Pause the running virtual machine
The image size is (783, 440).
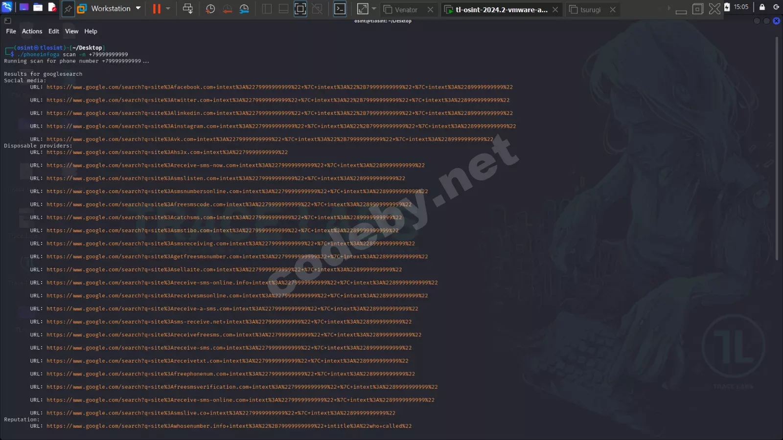156,9
